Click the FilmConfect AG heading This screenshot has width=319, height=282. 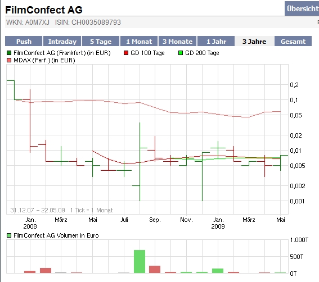pos(44,10)
